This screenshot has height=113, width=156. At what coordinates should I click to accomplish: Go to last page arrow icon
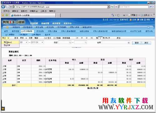click(91, 38)
